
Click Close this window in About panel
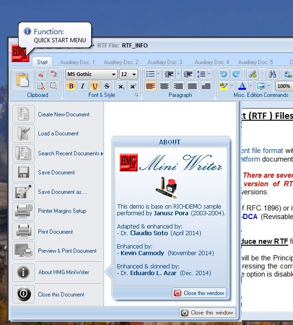click(199, 293)
